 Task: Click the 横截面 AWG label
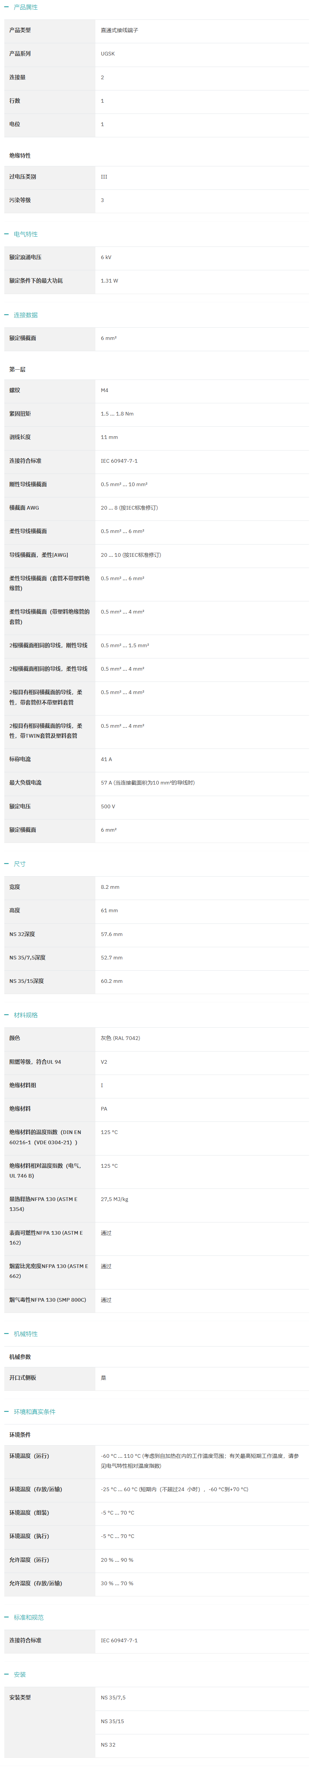point(24,508)
